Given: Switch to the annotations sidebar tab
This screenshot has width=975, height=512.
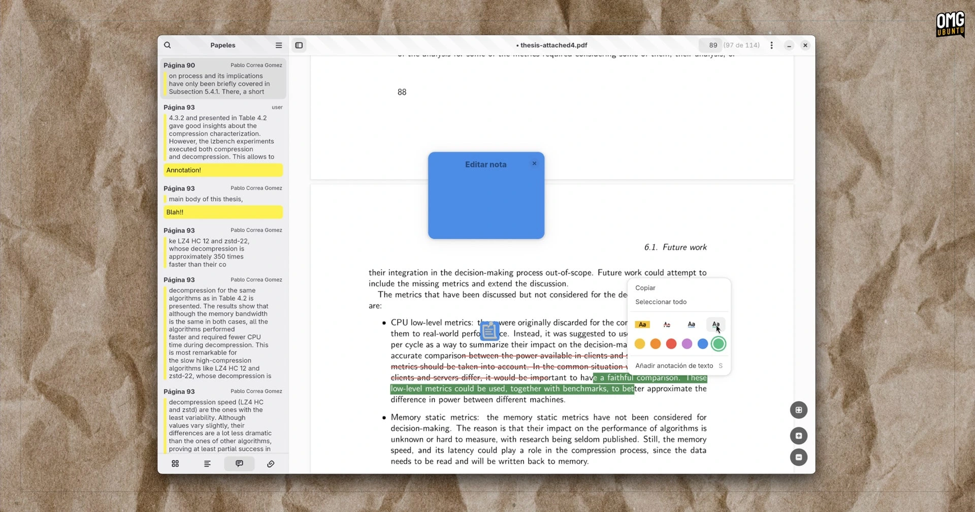Looking at the screenshot, I should tap(239, 464).
